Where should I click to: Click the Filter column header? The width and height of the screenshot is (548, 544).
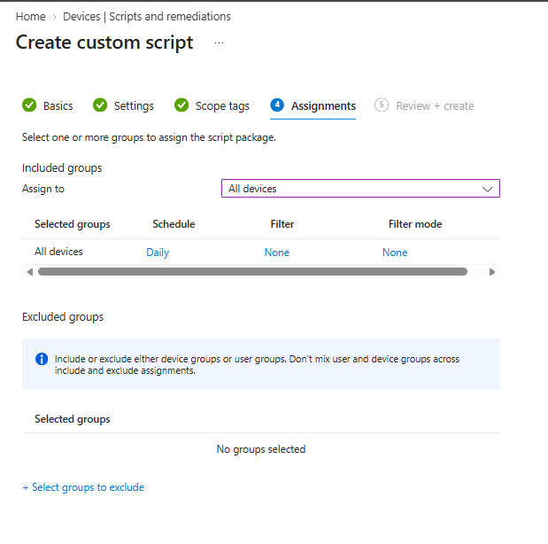282,224
